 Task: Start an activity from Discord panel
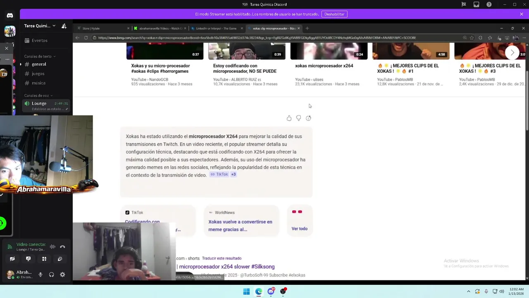[x=44, y=259]
